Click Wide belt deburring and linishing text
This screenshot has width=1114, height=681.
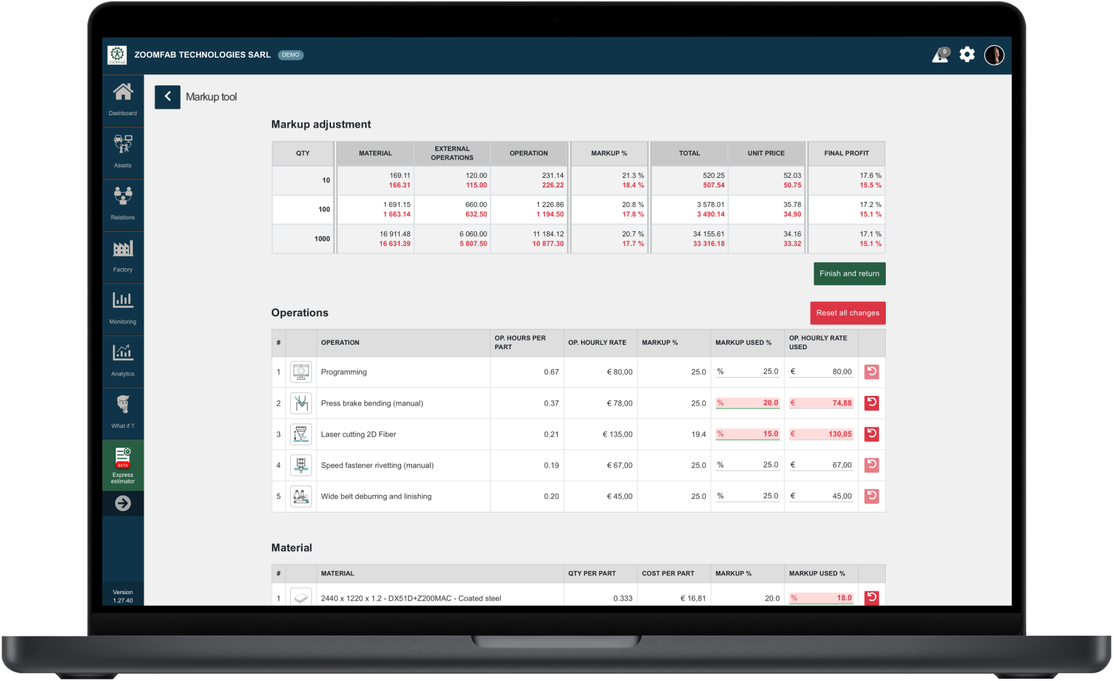coord(376,497)
